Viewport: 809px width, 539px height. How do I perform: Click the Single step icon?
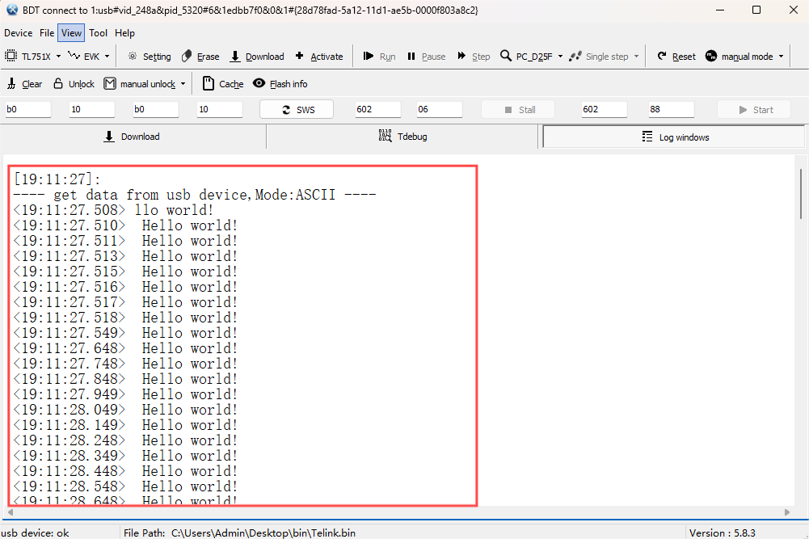pos(575,57)
